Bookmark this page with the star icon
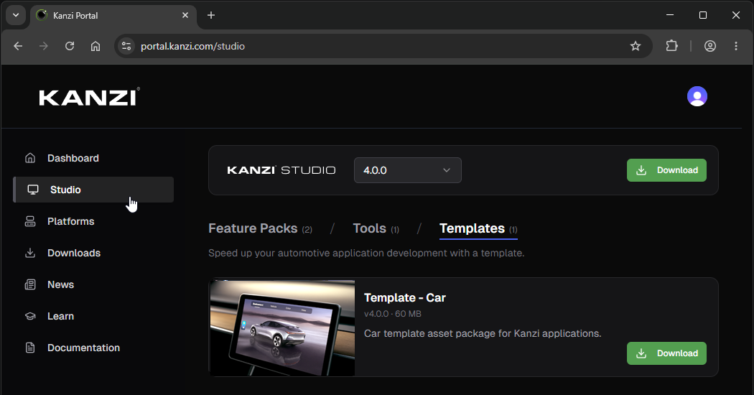Image resolution: width=754 pixels, height=395 pixels. [x=636, y=46]
